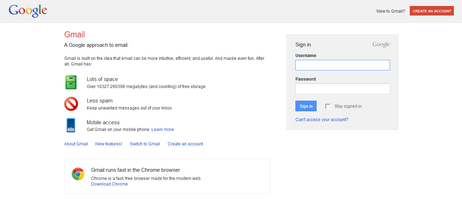Image resolution: width=462 pixels, height=201 pixels.
Task: Follow the Switch to Gmail link
Action: click(145, 144)
